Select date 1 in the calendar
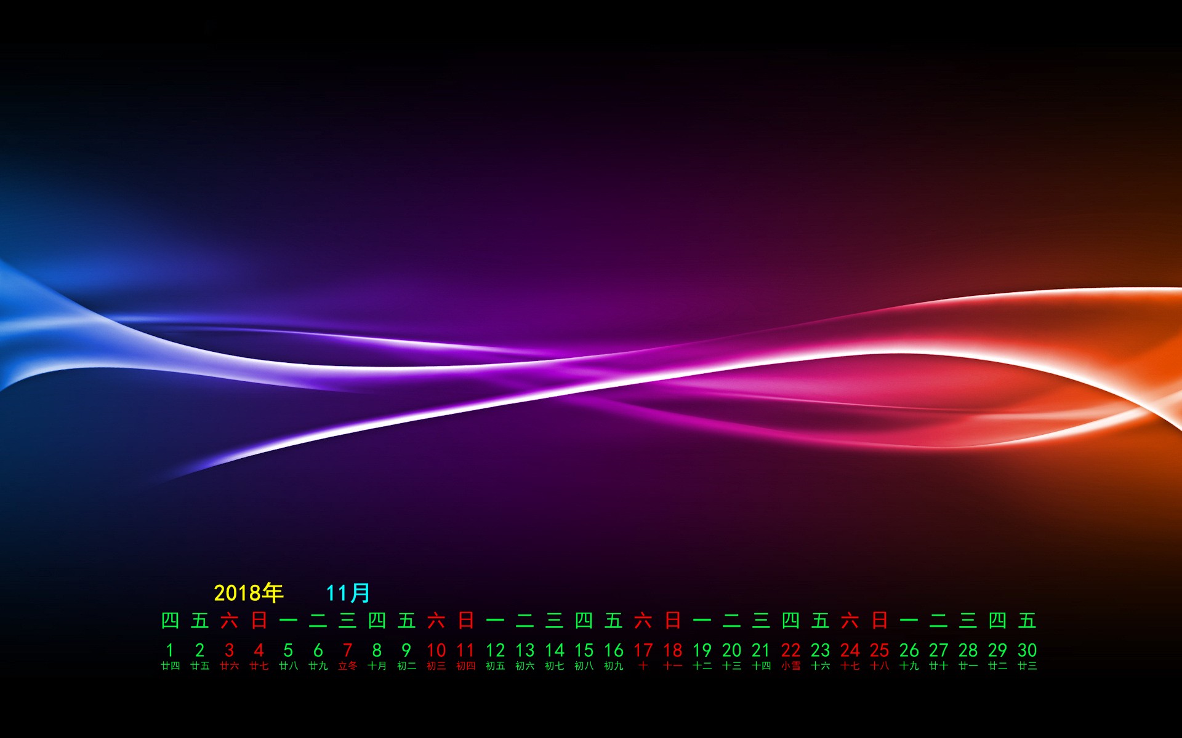Image resolution: width=1182 pixels, height=738 pixels. pyautogui.click(x=170, y=651)
